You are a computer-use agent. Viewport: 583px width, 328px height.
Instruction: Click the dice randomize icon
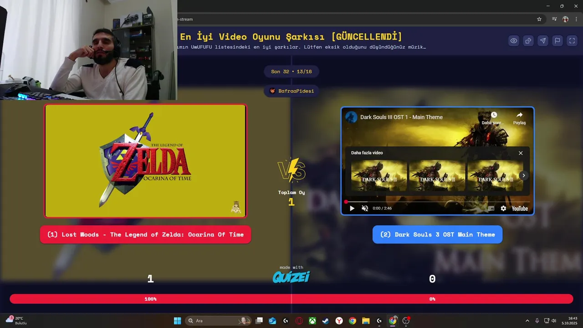pyautogui.click(x=528, y=41)
